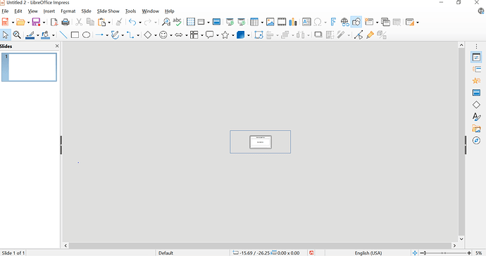Cut selection with scissors icon
The height and width of the screenshot is (256, 486).
[x=79, y=22]
